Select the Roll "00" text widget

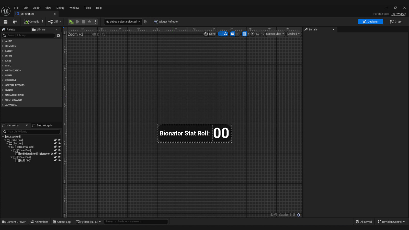[25, 160]
